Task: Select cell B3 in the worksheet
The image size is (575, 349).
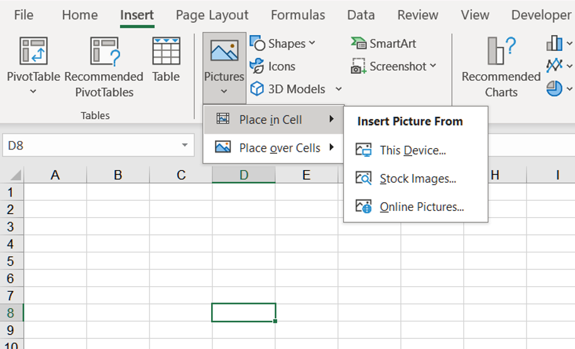Action: click(118, 227)
